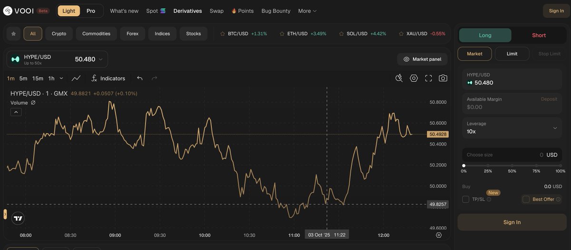Open chart axis settings icon bottom right
The width and height of the screenshot is (571, 250).
(x=439, y=235)
